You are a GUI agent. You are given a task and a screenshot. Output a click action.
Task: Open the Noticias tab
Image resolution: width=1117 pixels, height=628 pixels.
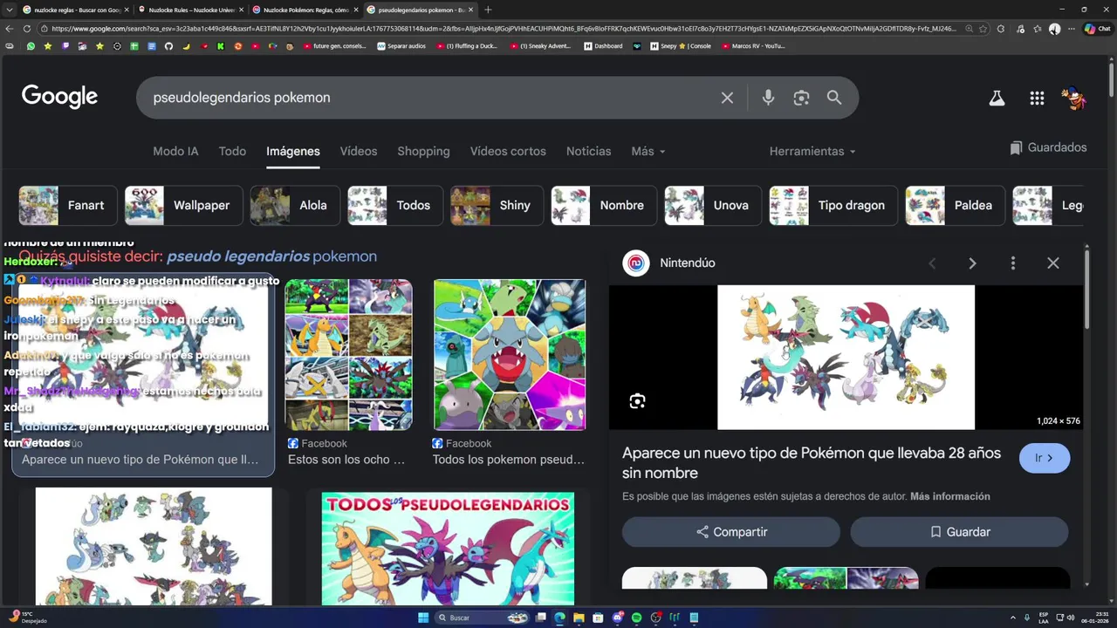click(588, 151)
